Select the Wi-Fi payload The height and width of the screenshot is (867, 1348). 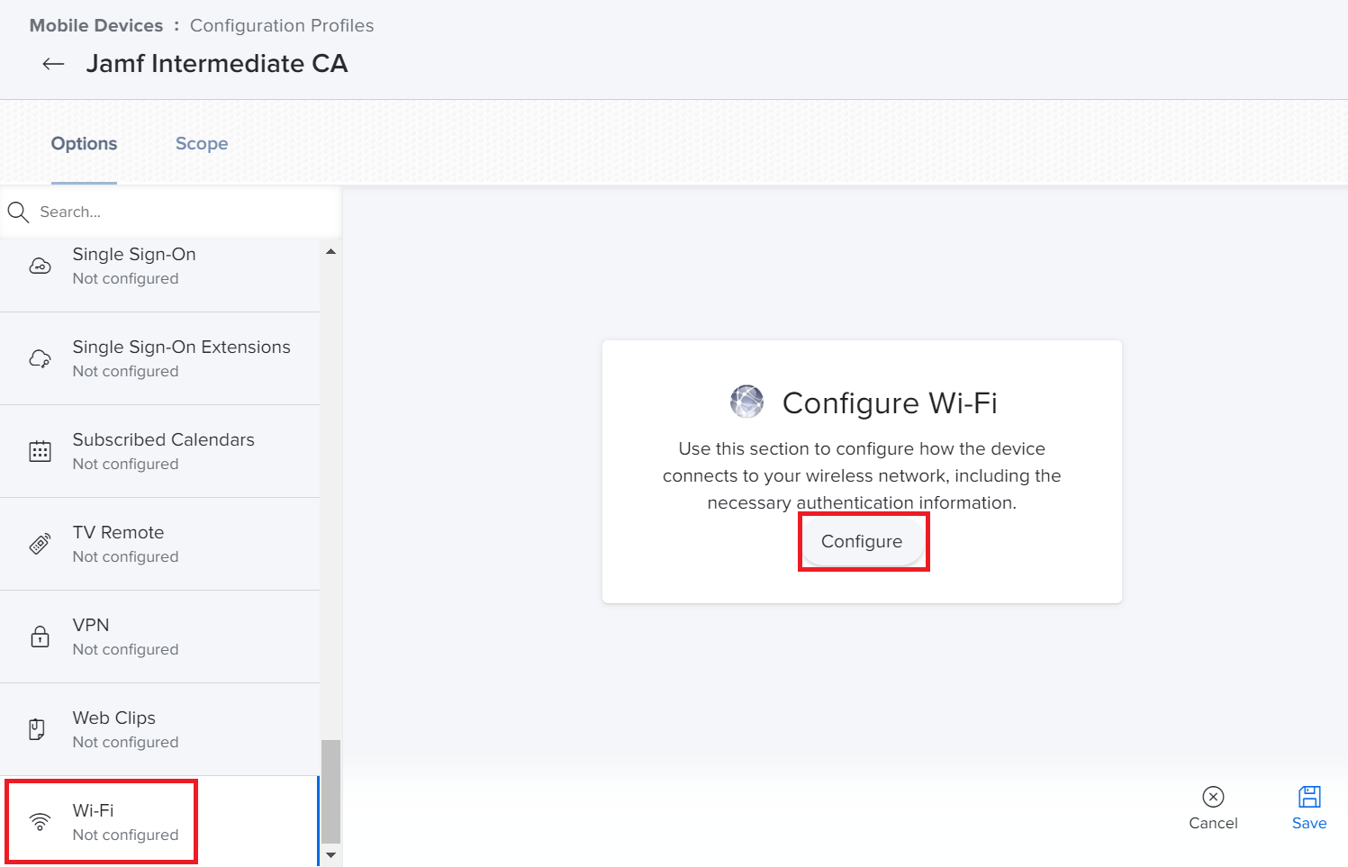159,821
